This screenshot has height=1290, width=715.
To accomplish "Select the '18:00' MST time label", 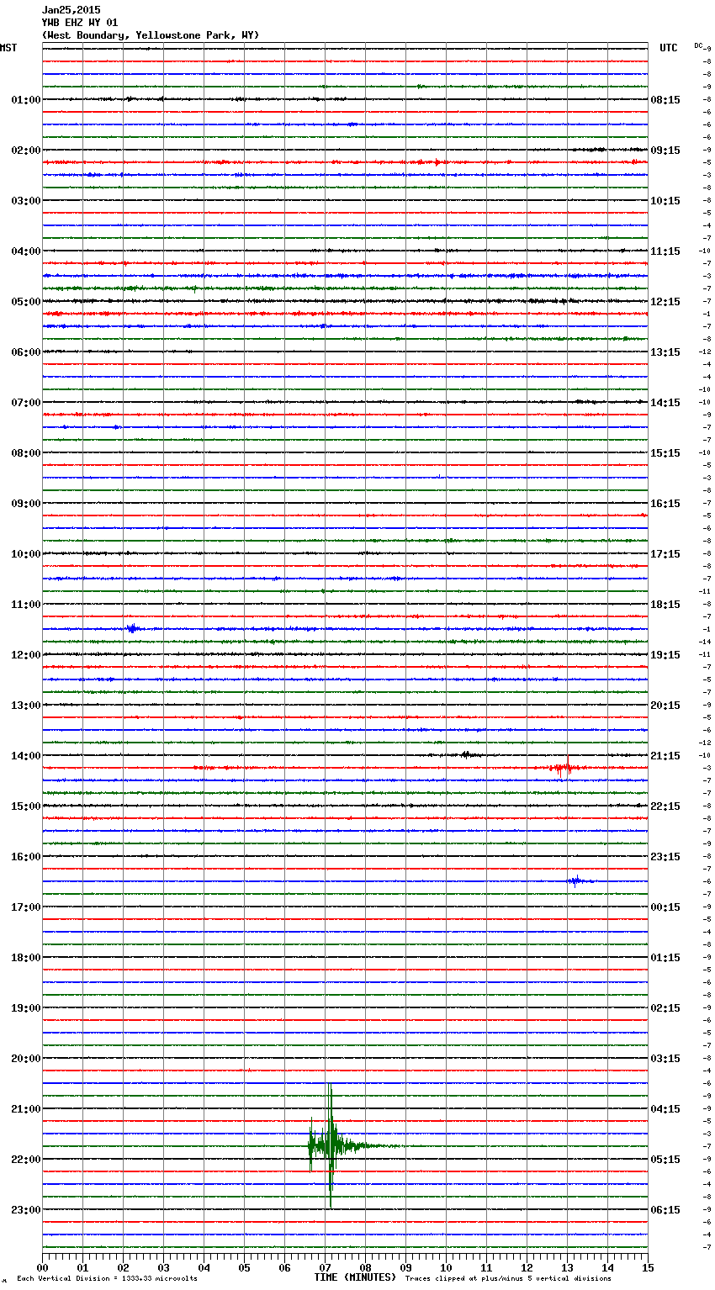I will click(26, 958).
